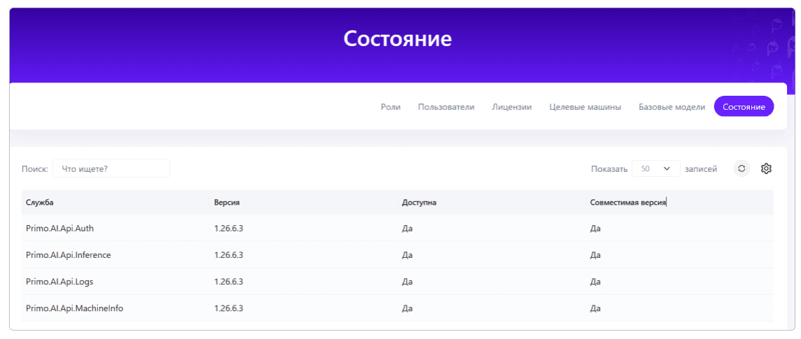Click the Primo.AI.Api.MachineInfo service name

75,308
